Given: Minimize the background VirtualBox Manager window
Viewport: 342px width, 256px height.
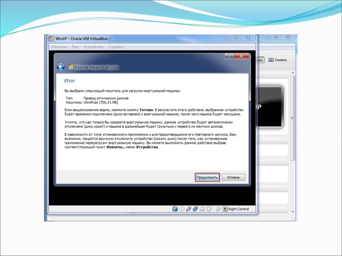Looking at the screenshot, I should pyautogui.click(x=268, y=37).
